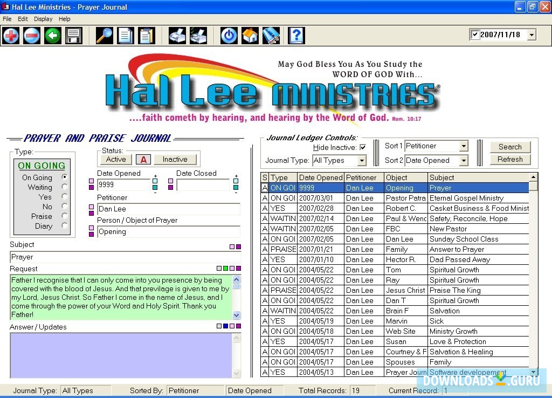The width and height of the screenshot is (552, 398).
Task: Click dark purple square left of Date Opened field
Action: pyautogui.click(x=92, y=188)
